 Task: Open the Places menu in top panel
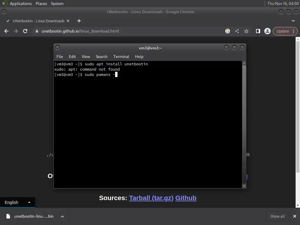(x=41, y=4)
